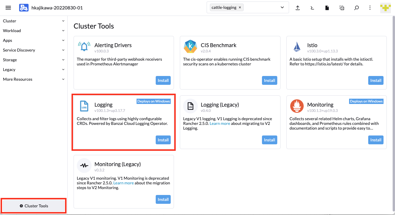Click Deploys on Windows badge on Monitoring

366,101
